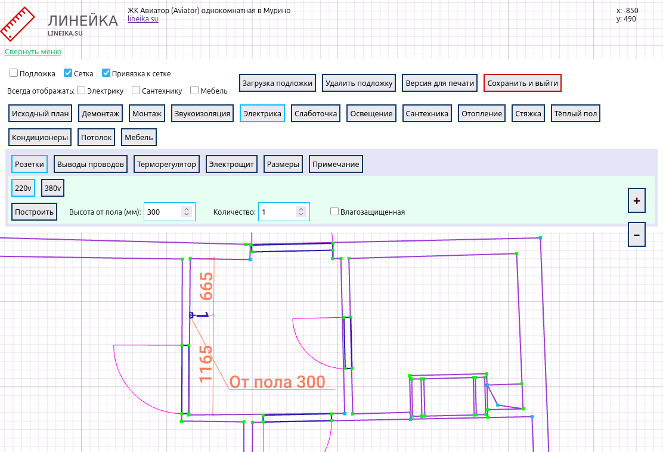Open the Сантехника tab

tap(427, 113)
